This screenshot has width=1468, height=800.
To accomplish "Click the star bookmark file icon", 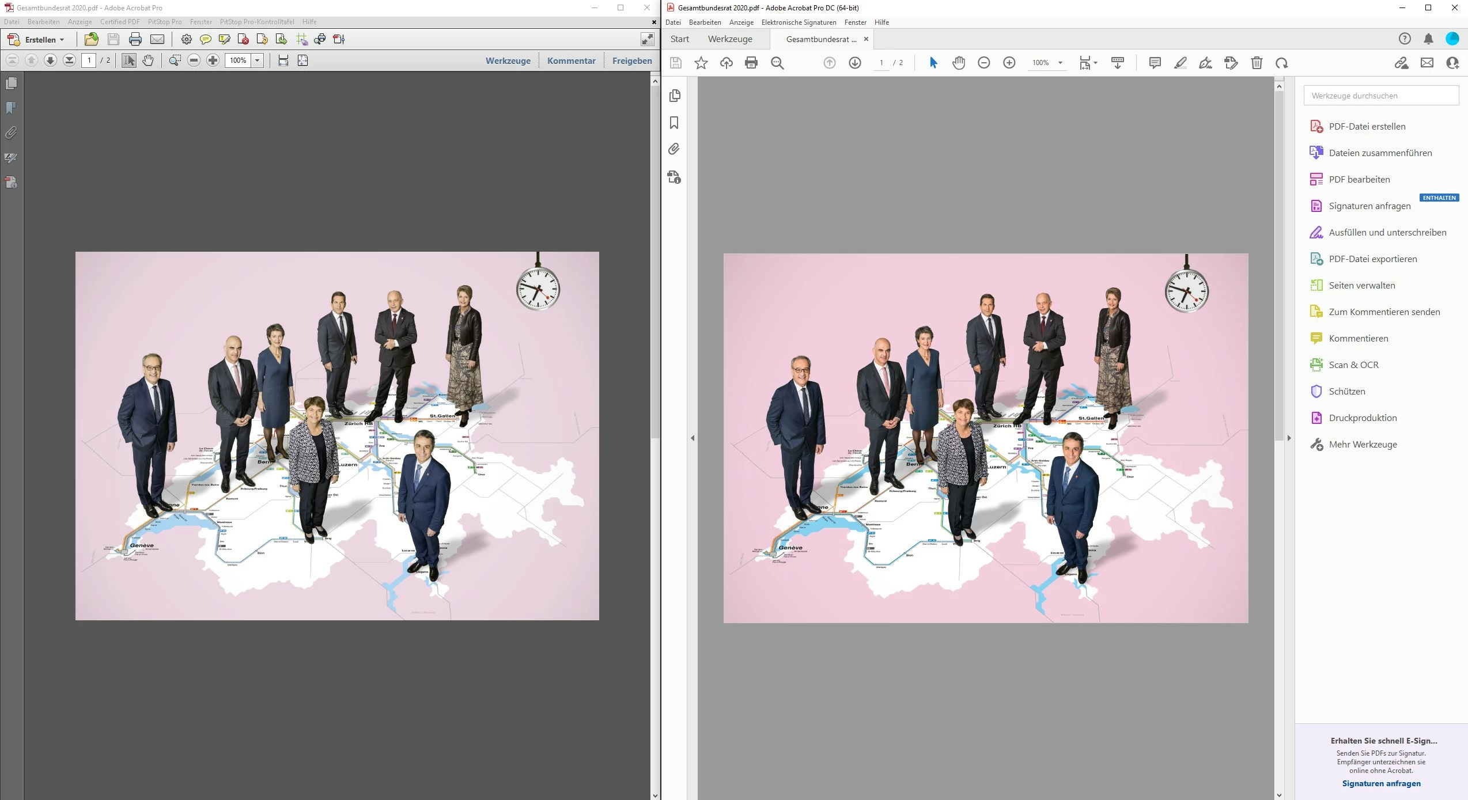I will tap(701, 63).
